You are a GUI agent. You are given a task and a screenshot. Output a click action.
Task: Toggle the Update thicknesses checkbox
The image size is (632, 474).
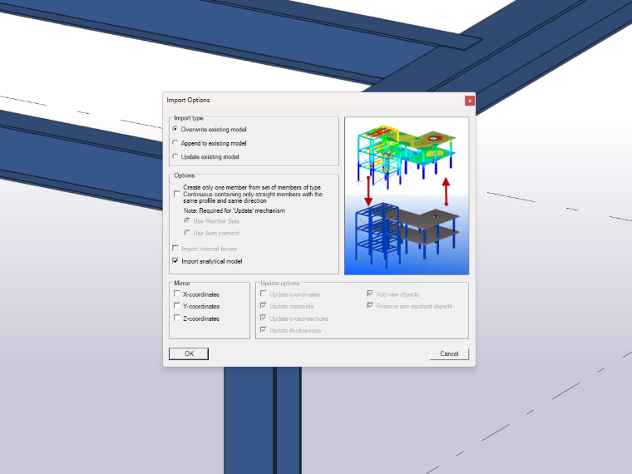pyautogui.click(x=264, y=330)
